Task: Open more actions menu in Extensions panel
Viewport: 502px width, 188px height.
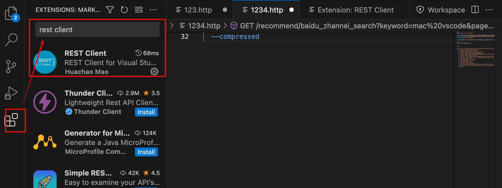Action: [154, 10]
